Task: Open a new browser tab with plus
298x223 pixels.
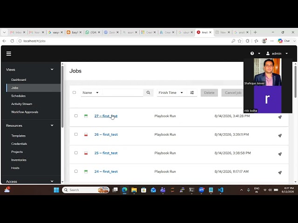Action: tap(255, 33)
